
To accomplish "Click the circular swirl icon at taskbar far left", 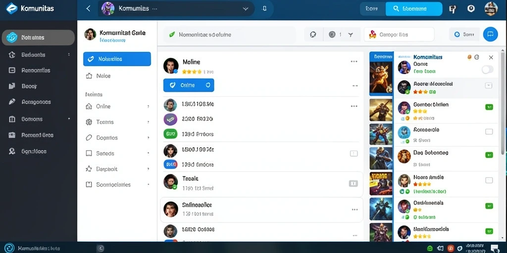I will click(9, 248).
